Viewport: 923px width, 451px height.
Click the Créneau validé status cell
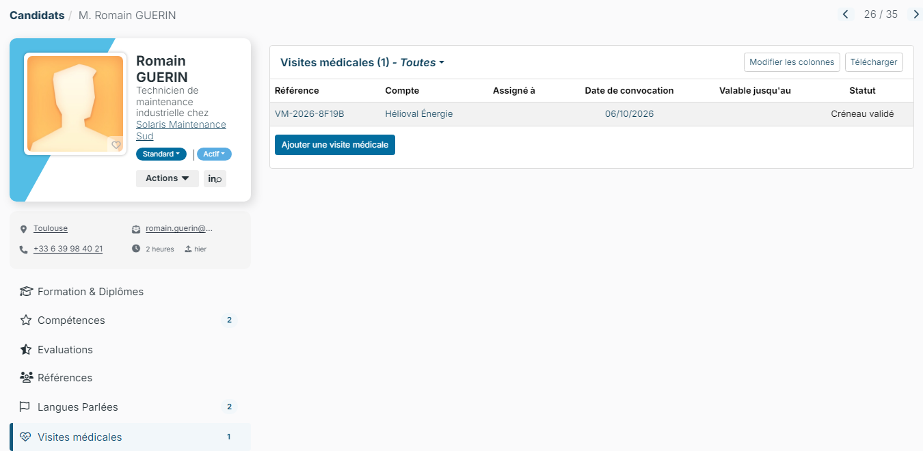(862, 114)
